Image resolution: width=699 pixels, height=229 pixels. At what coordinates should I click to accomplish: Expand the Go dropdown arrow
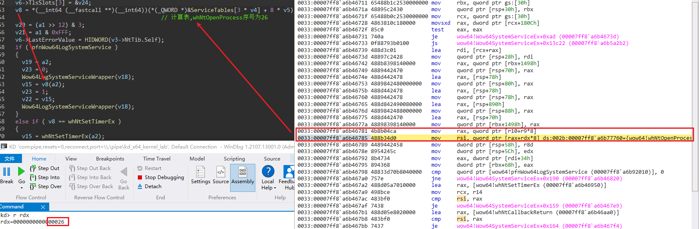pos(22,188)
